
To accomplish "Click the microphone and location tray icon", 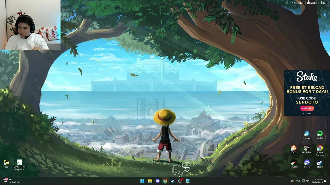I will coord(298,181).
